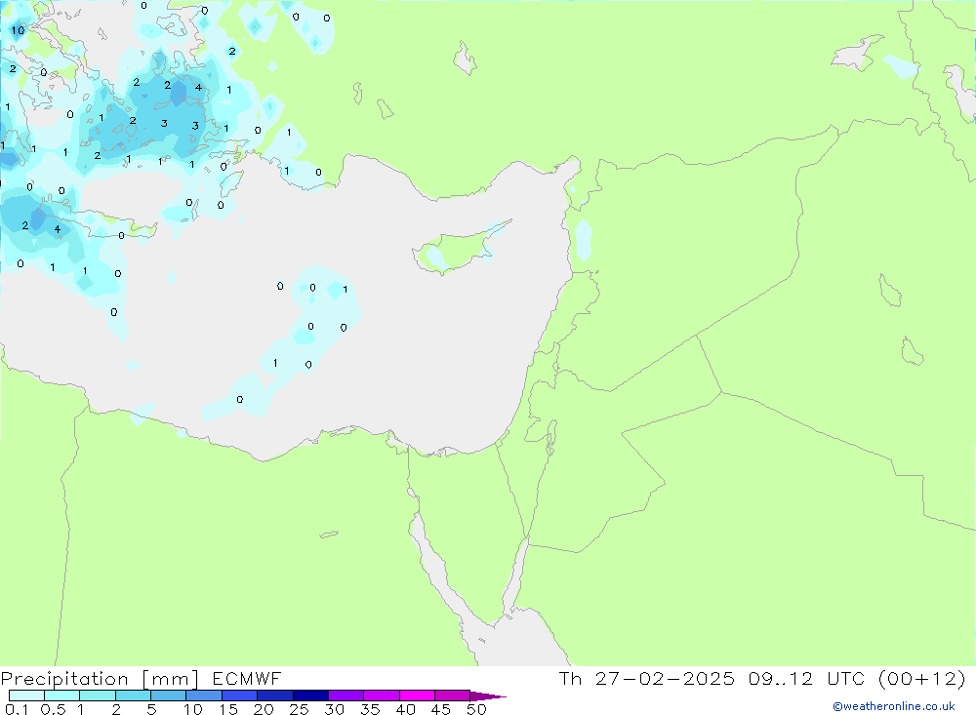
Task: Click the 45–50 mm legend swatch
Action: 453,695
